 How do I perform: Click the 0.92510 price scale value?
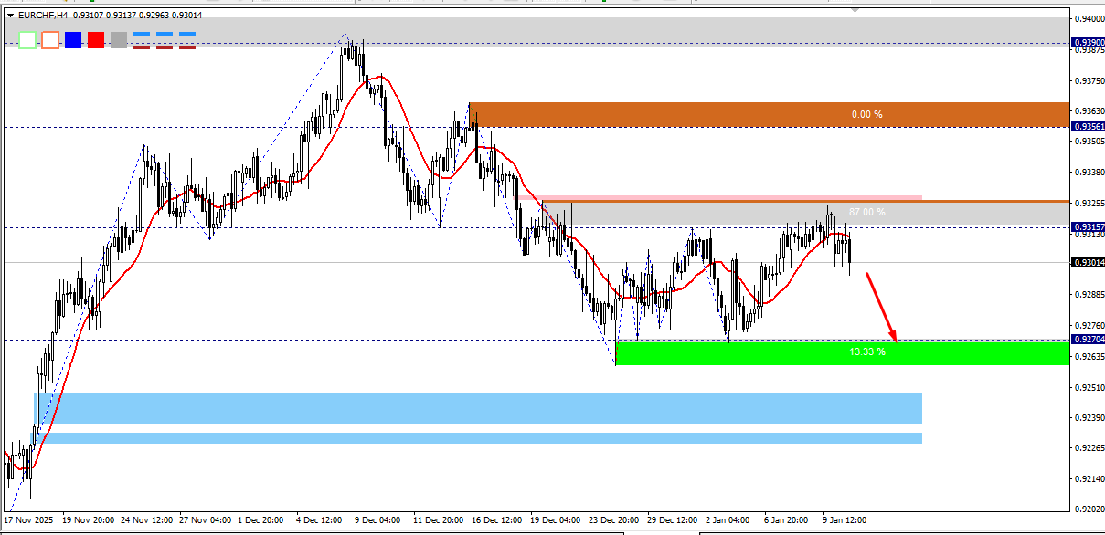pyautogui.click(x=1089, y=387)
